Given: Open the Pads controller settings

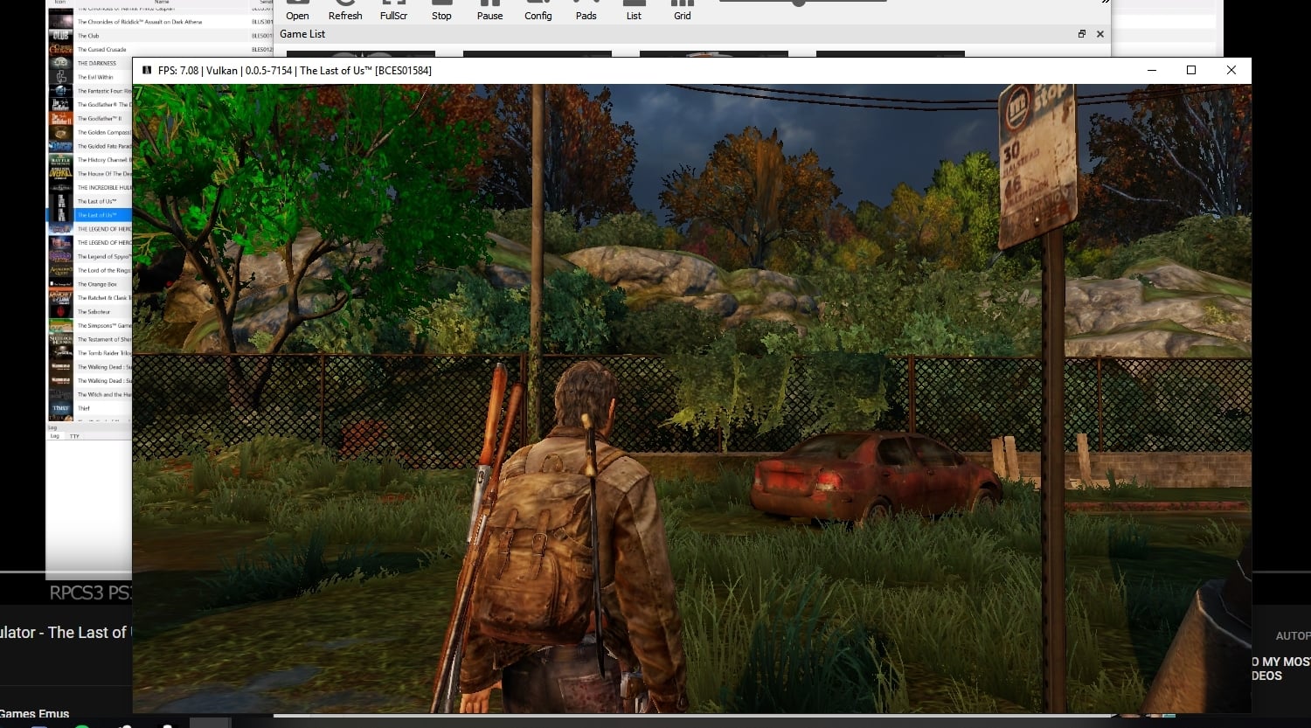Looking at the screenshot, I should click(x=586, y=10).
